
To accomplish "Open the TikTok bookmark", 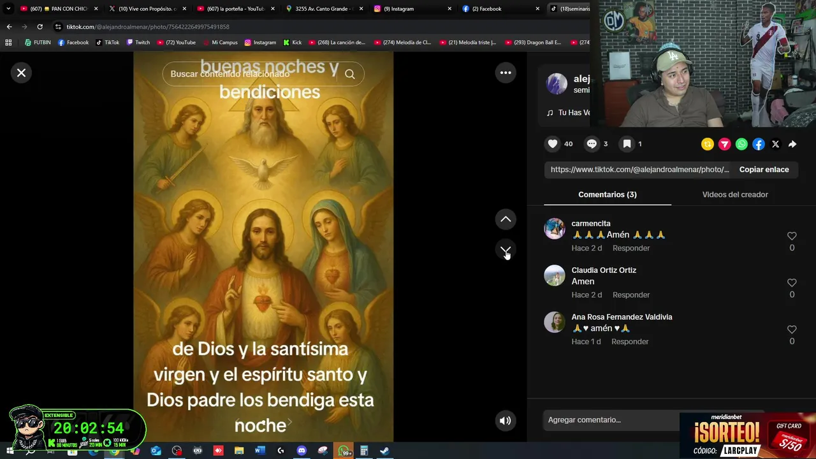I will pyautogui.click(x=107, y=43).
